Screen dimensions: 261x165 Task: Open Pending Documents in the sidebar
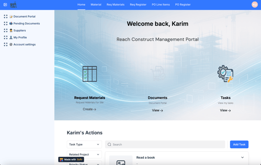[27, 23]
